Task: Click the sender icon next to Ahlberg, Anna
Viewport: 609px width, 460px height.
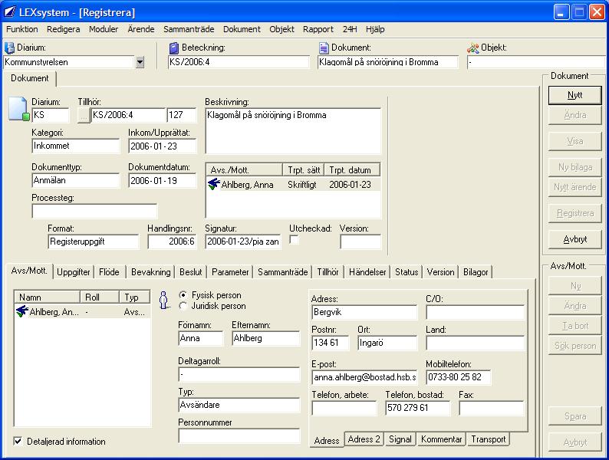Action: [214, 184]
